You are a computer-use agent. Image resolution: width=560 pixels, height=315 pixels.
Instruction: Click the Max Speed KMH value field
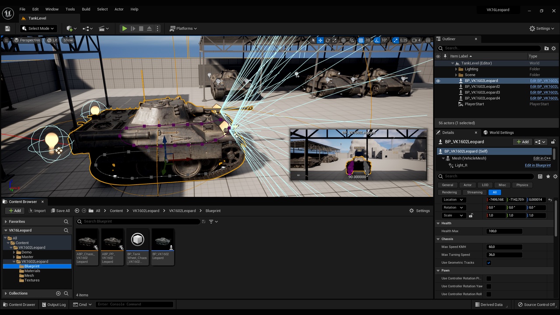click(504, 247)
